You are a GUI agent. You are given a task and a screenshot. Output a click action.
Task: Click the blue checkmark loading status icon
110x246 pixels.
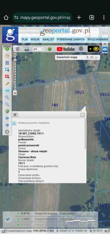coord(8,219)
